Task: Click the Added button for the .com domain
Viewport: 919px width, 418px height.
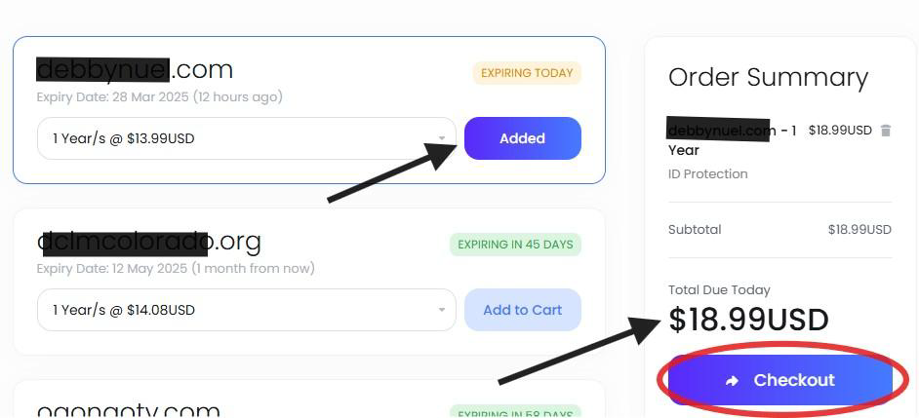Action: click(522, 138)
